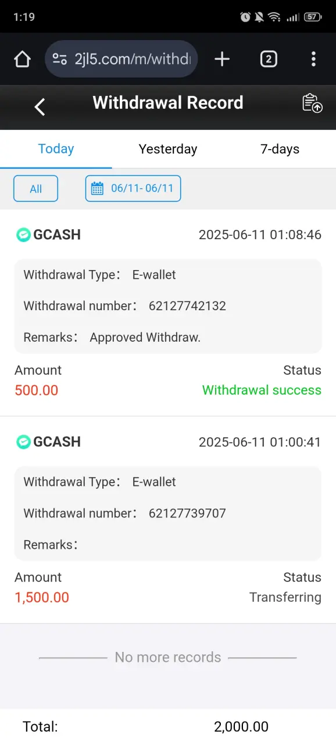The image size is (336, 745).
Task: Open the browser three-dot menu
Action: (x=313, y=59)
